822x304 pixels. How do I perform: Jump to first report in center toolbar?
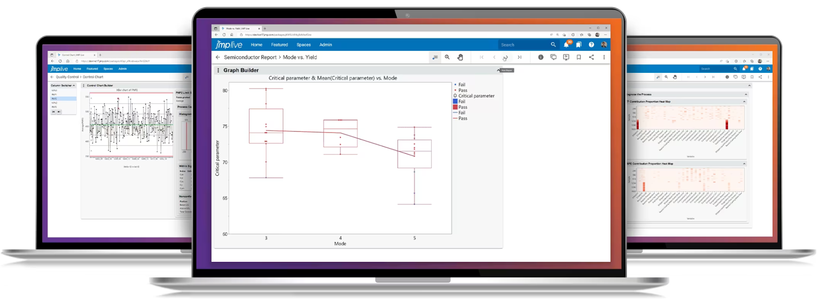(481, 57)
